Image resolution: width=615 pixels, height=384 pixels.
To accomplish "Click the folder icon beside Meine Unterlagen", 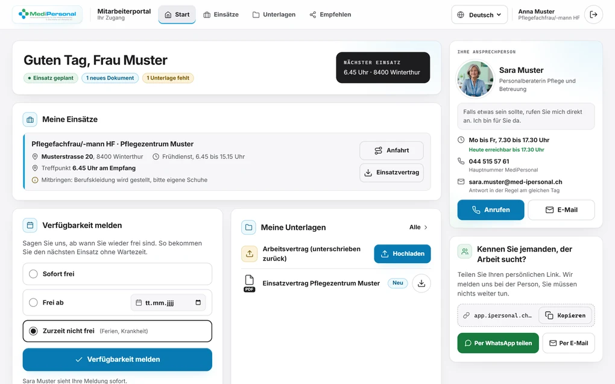I will (x=248, y=228).
